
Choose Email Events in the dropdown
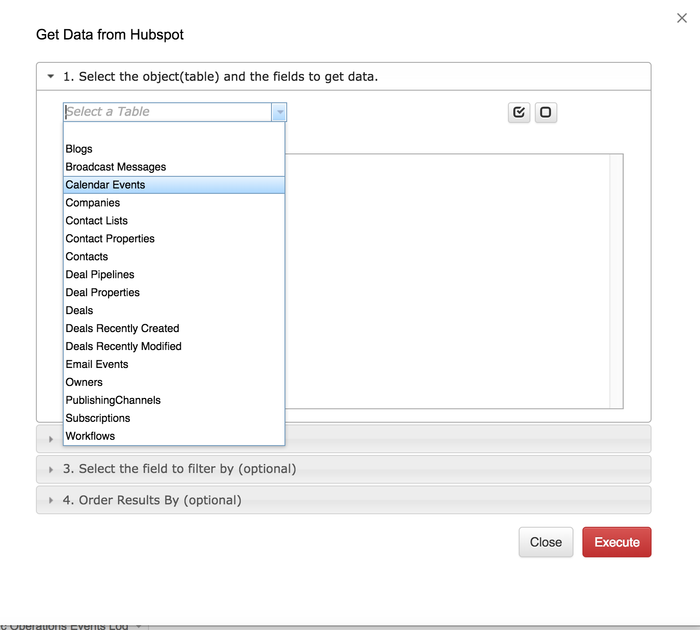97,364
